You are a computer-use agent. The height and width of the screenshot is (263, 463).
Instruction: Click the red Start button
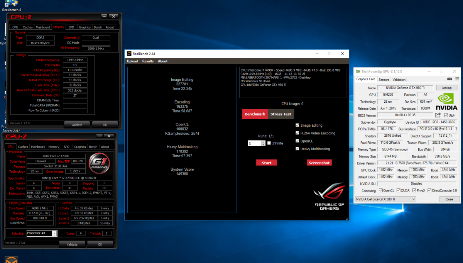coord(267,163)
